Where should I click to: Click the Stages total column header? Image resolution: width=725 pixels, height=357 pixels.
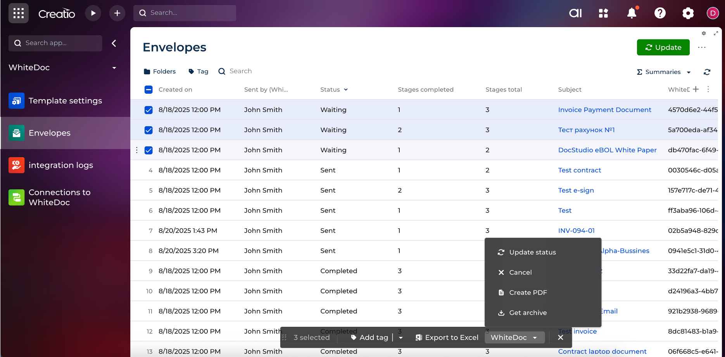coord(504,89)
